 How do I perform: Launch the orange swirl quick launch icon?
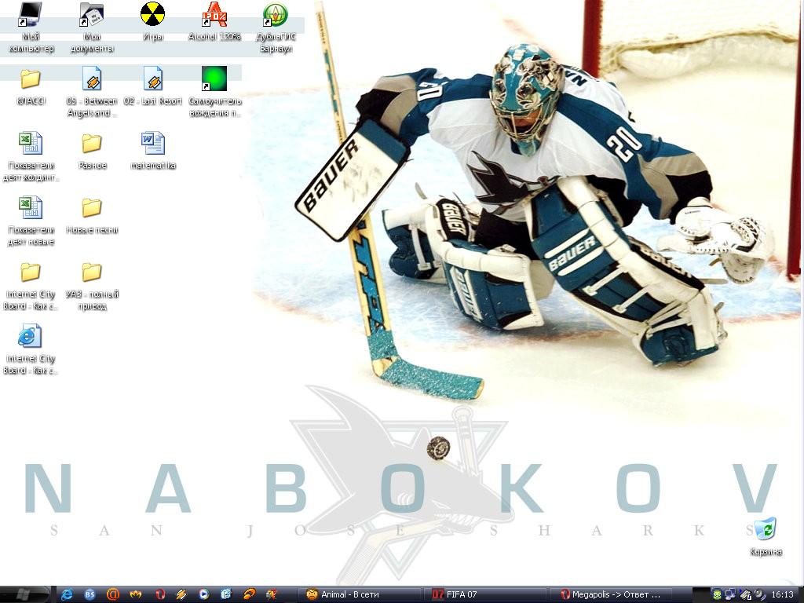pos(249,595)
